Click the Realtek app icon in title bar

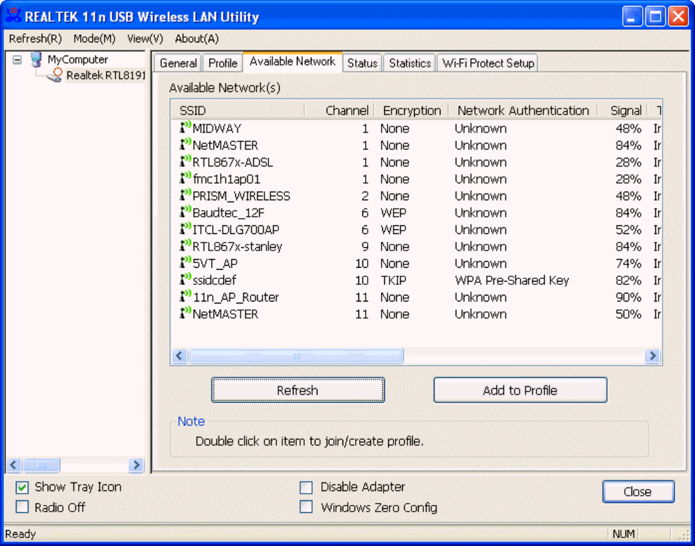pos(13,15)
